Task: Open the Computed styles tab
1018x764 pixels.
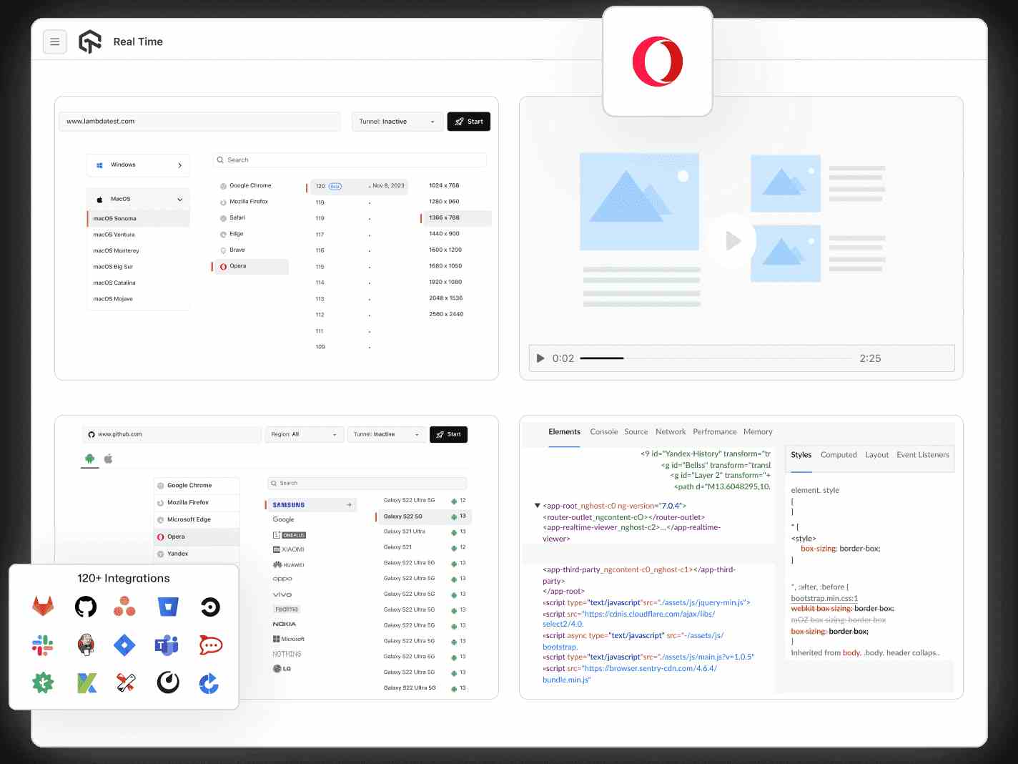Action: pyautogui.click(x=838, y=455)
